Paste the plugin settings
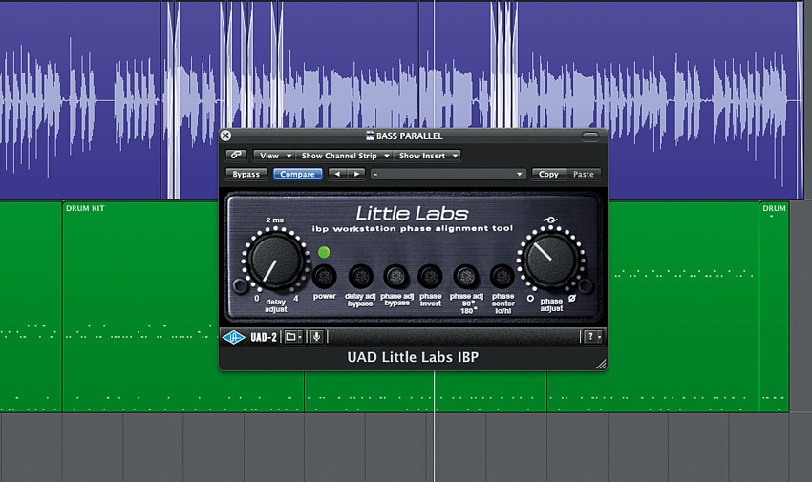This screenshot has width=812, height=482. tap(583, 175)
